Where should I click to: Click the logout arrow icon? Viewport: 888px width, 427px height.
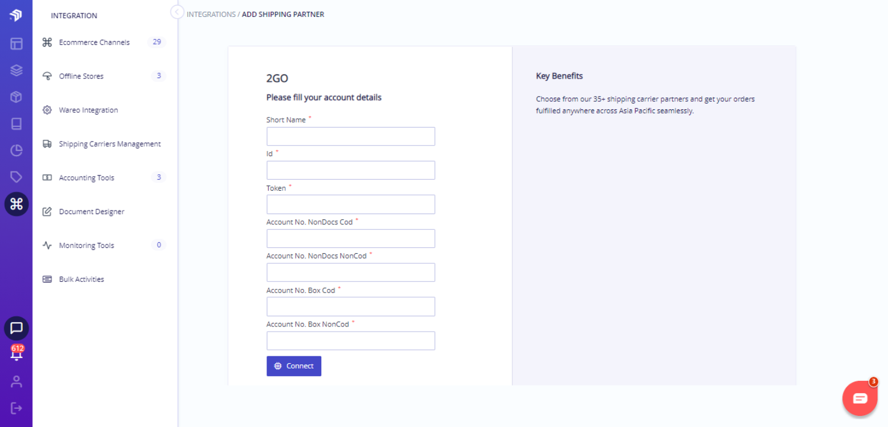click(16, 408)
